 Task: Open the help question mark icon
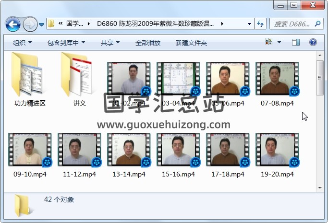[313, 43]
